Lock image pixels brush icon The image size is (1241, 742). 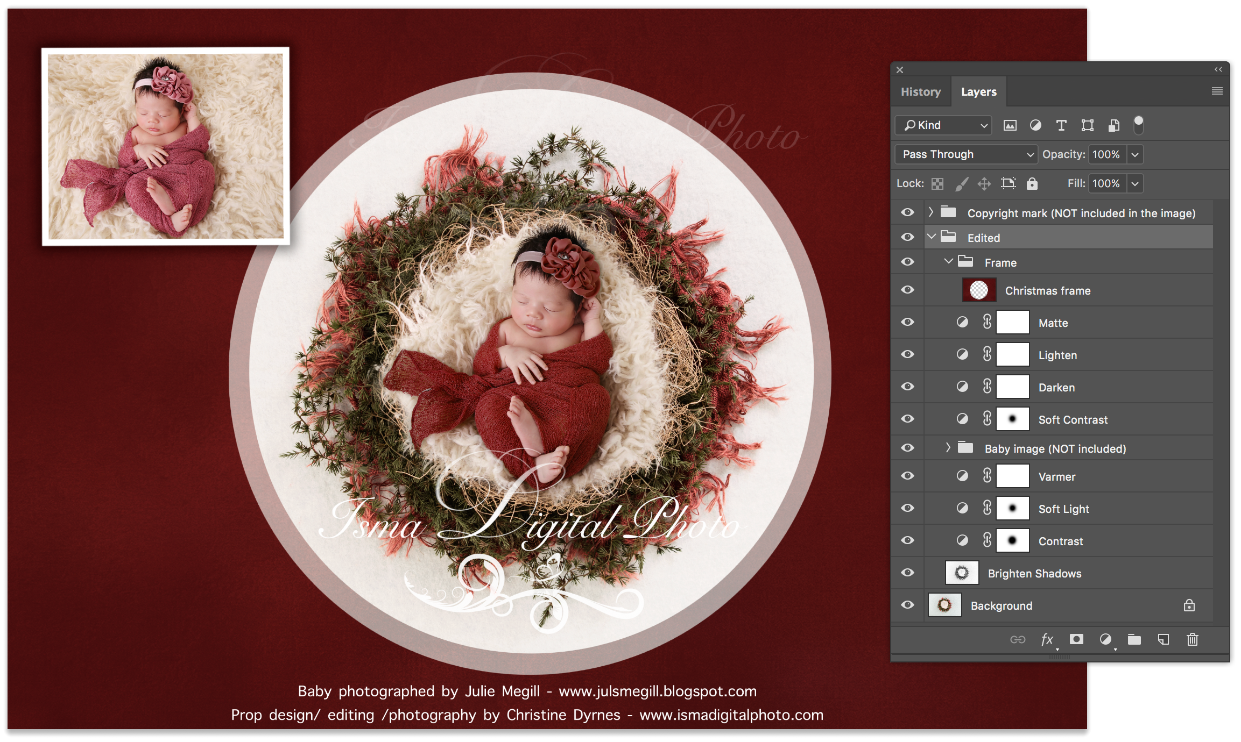[x=962, y=184]
